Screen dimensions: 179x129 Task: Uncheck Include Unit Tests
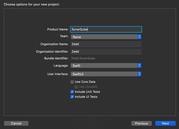click(x=72, y=92)
